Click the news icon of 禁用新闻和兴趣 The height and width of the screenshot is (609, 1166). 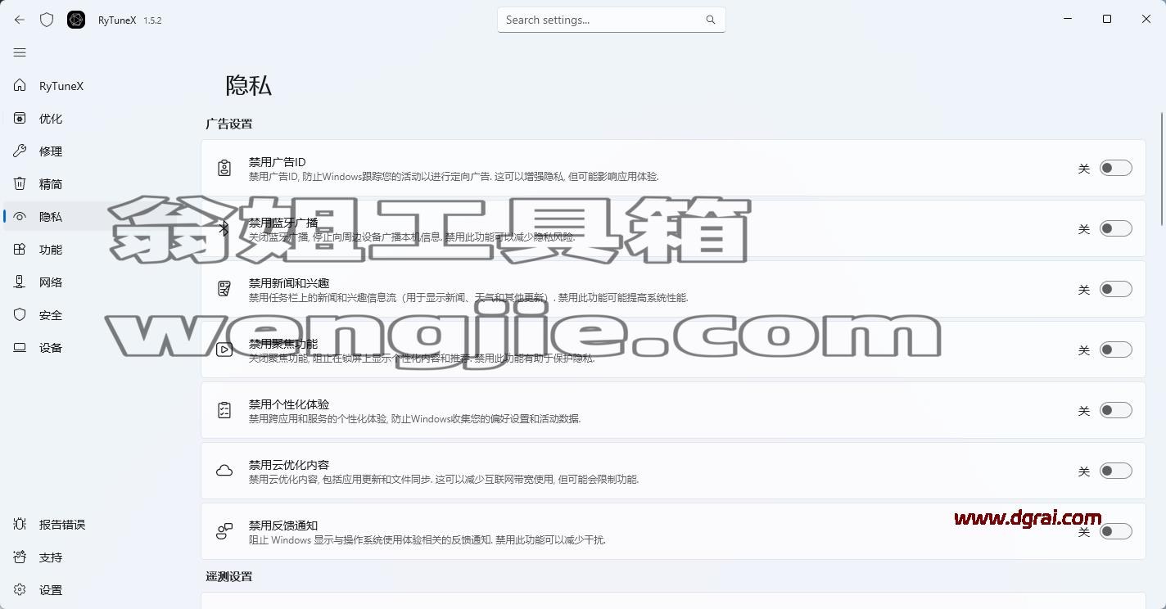[x=224, y=289]
